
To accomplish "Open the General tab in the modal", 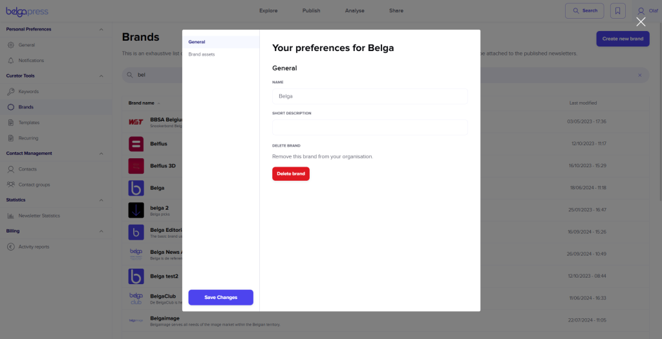I will tap(221, 42).
